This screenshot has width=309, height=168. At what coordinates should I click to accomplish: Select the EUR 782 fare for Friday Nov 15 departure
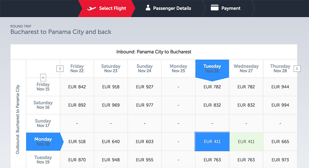point(212,87)
